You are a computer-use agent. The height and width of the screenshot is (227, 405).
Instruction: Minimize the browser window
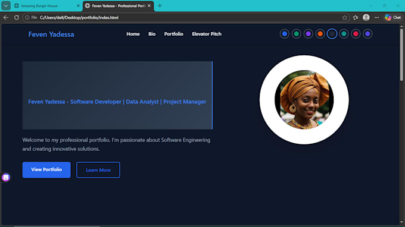tap(370, 6)
